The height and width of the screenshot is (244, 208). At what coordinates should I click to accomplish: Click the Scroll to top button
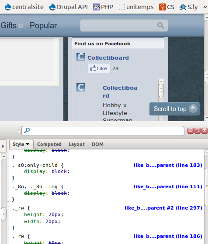coord(174,109)
